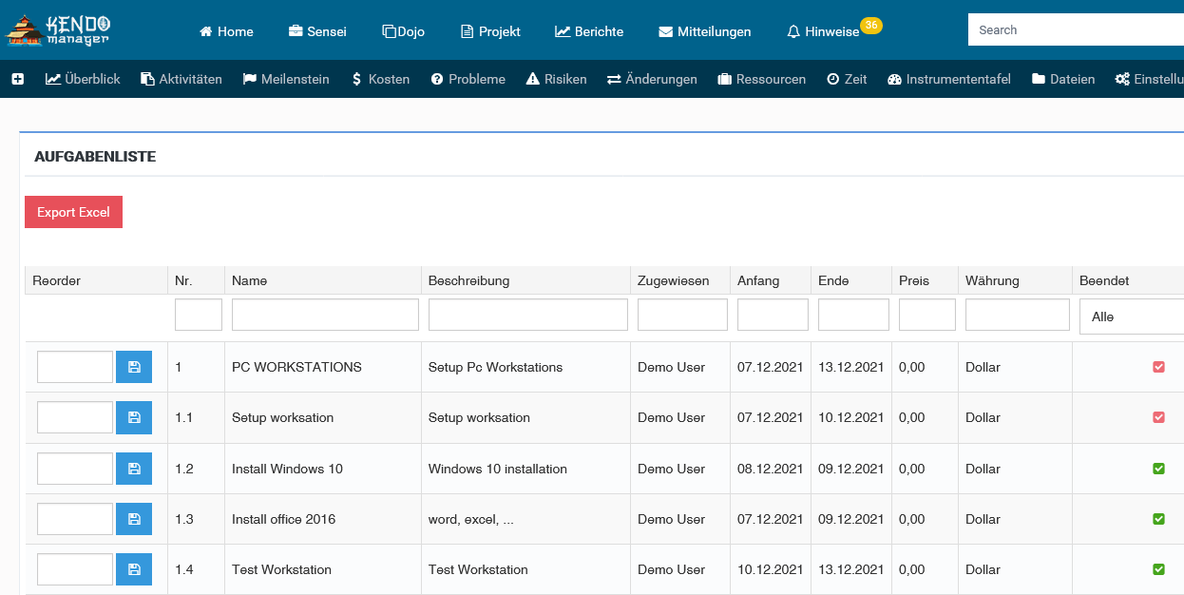Click the plus icon in the project toolbar
Viewport: 1184px width, 595px height.
click(18, 79)
